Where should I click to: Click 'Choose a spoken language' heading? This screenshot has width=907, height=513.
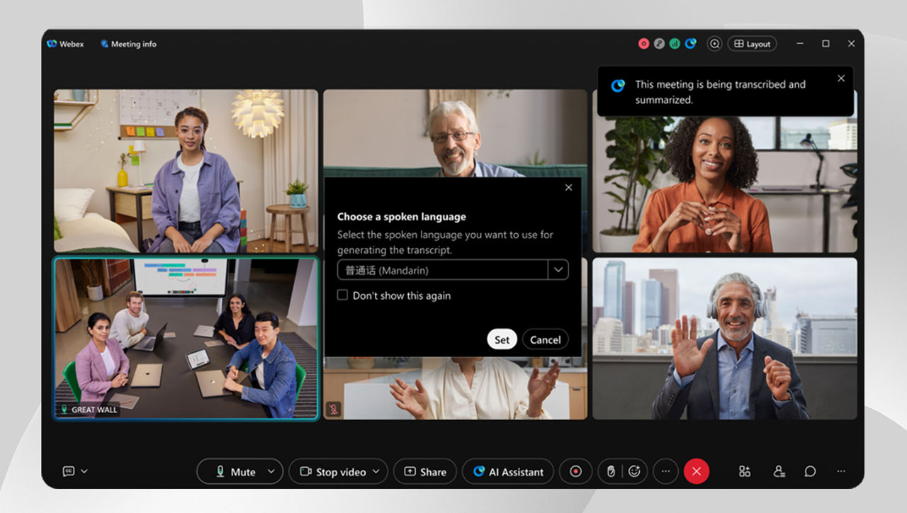(x=402, y=217)
